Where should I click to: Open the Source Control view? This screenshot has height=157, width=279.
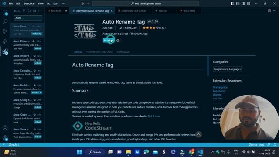[x=5, y=31]
